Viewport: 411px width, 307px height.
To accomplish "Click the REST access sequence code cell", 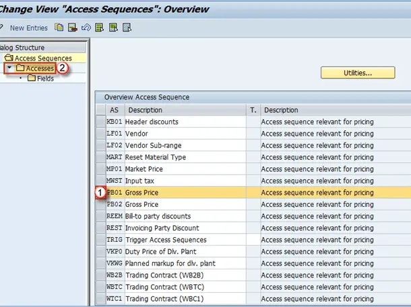I will [x=115, y=228].
